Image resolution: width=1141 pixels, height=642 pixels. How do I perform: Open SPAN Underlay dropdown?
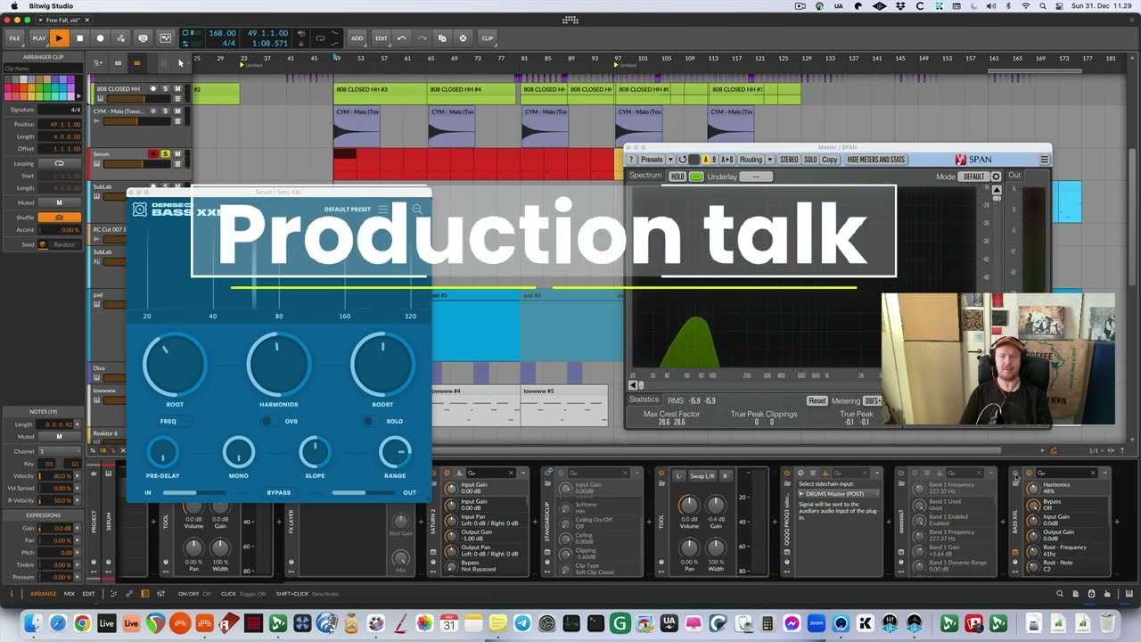(756, 177)
